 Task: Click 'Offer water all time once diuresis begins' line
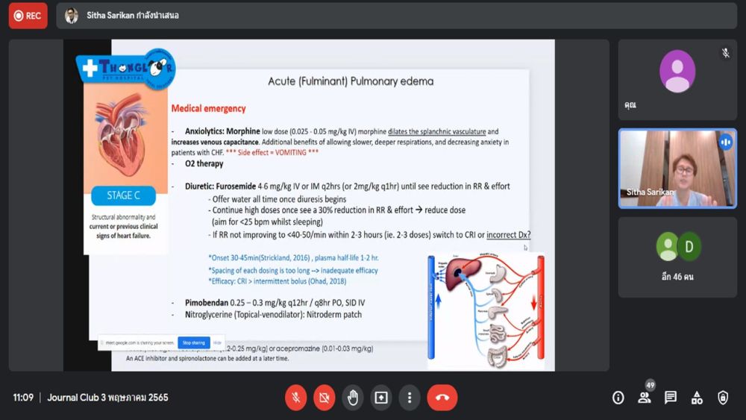tap(278, 199)
